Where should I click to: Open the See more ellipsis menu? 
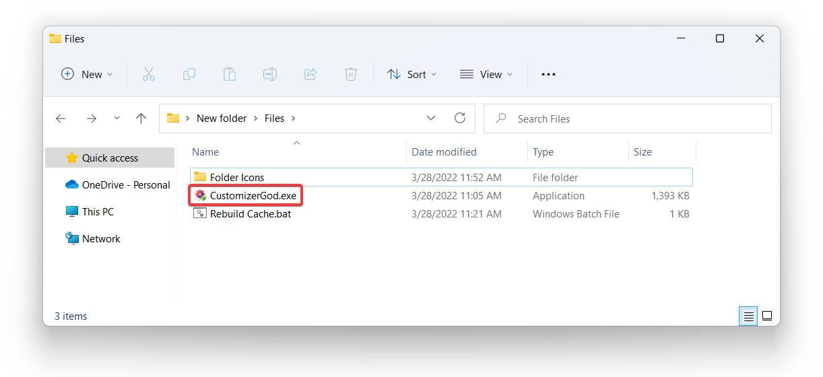pos(548,74)
